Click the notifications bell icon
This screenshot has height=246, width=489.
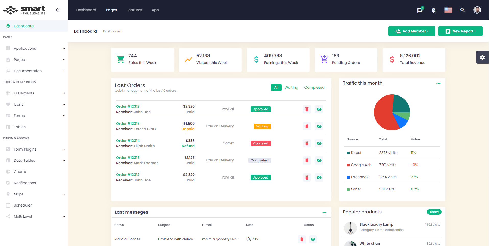434,10
